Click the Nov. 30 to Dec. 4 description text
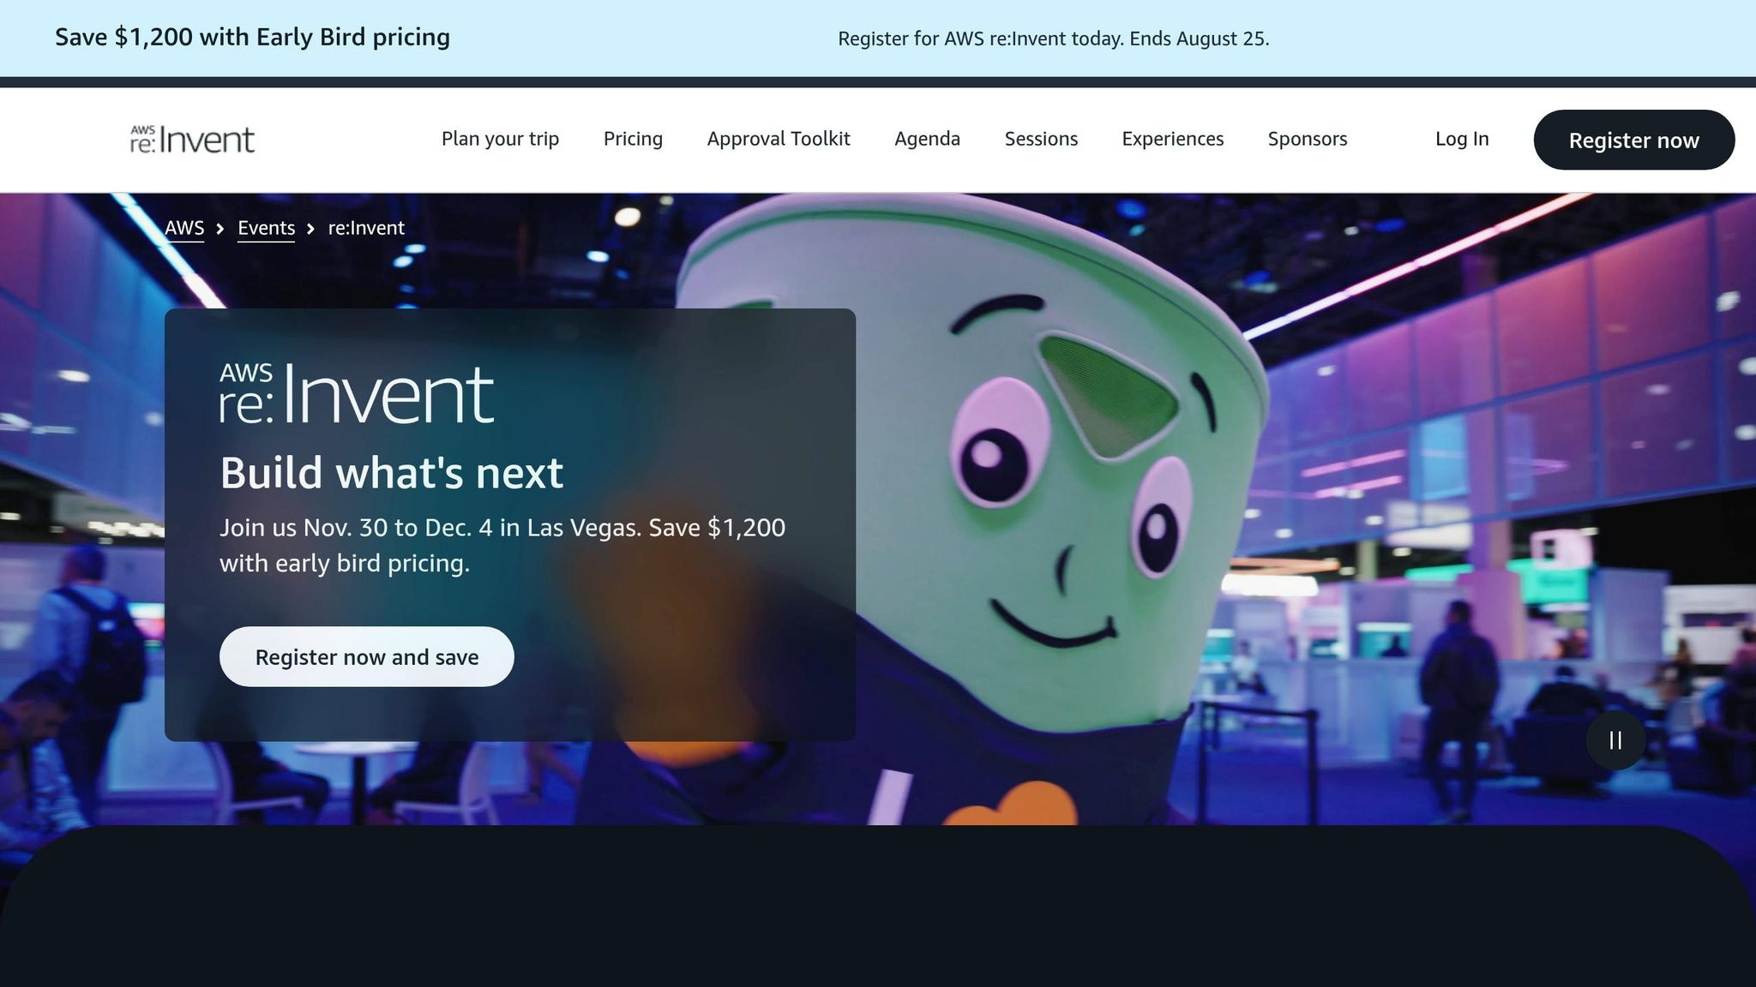1756x987 pixels. click(502, 545)
